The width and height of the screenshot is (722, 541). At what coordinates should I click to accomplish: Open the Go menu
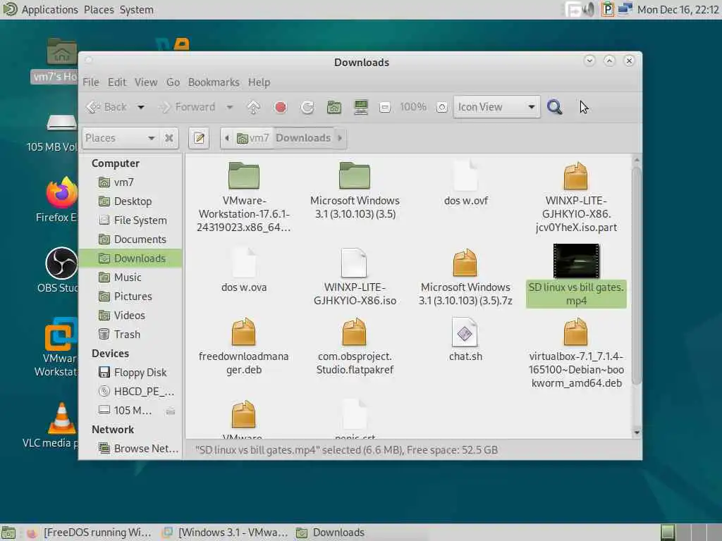tap(173, 82)
